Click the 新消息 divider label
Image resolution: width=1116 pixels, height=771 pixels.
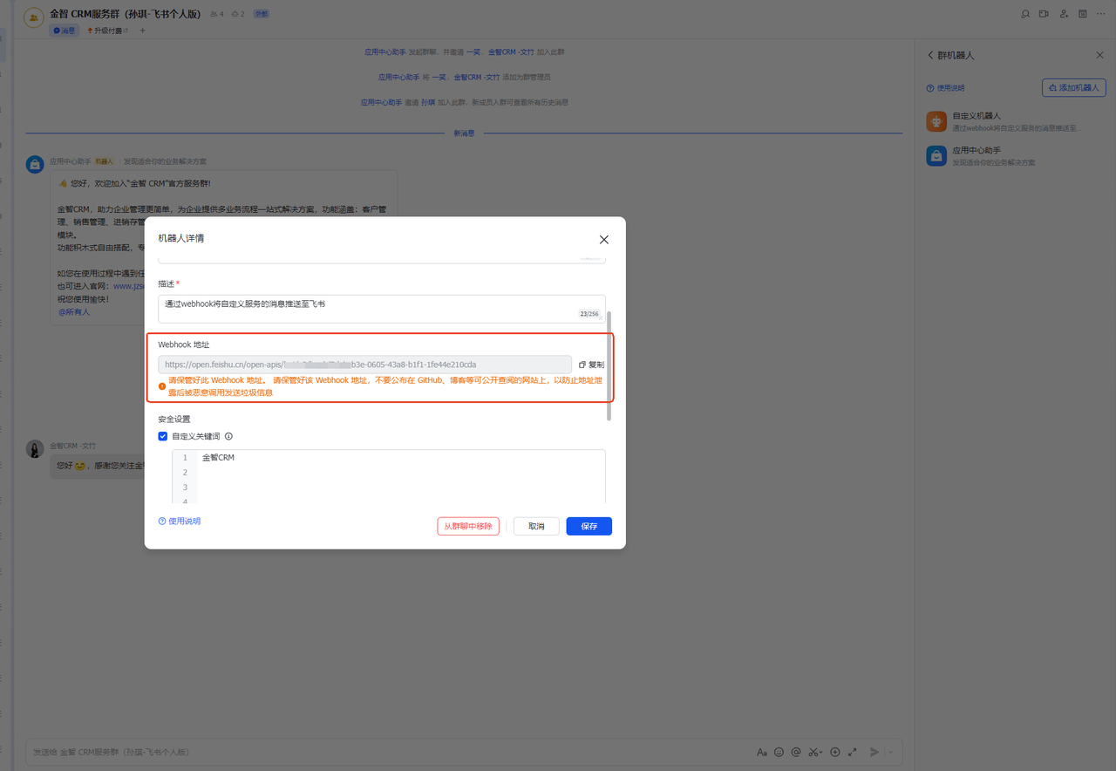point(464,133)
